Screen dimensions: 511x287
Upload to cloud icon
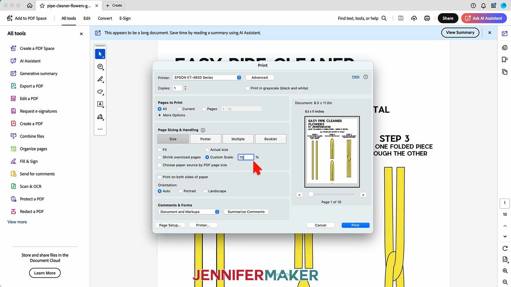tap(414, 18)
